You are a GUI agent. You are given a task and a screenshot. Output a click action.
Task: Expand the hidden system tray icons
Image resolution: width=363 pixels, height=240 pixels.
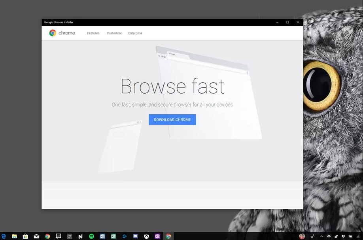pos(321,236)
